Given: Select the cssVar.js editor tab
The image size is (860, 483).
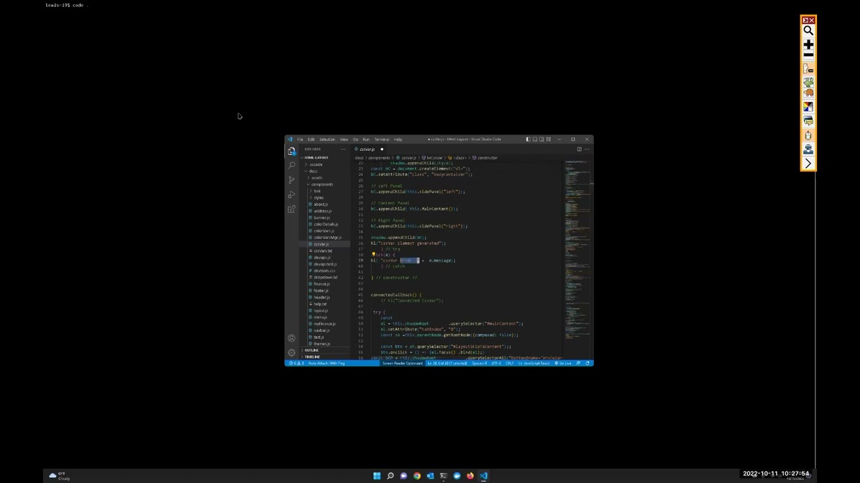Looking at the screenshot, I should 367,149.
